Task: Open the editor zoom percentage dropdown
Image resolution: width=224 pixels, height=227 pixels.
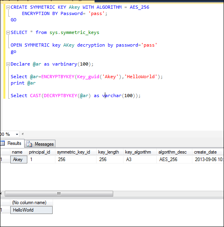Action: (17, 134)
